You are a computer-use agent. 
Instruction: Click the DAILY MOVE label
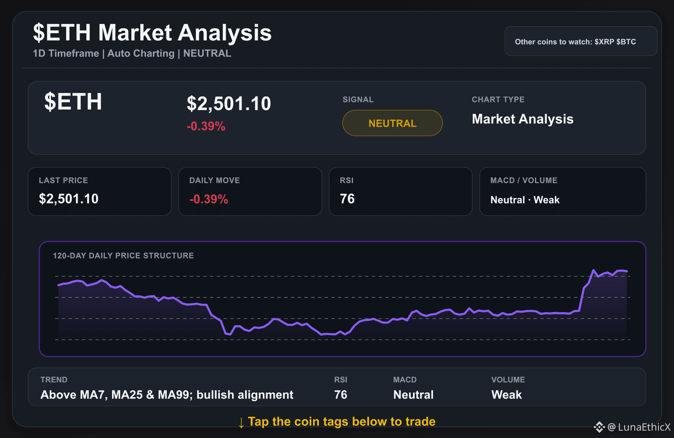tap(214, 180)
